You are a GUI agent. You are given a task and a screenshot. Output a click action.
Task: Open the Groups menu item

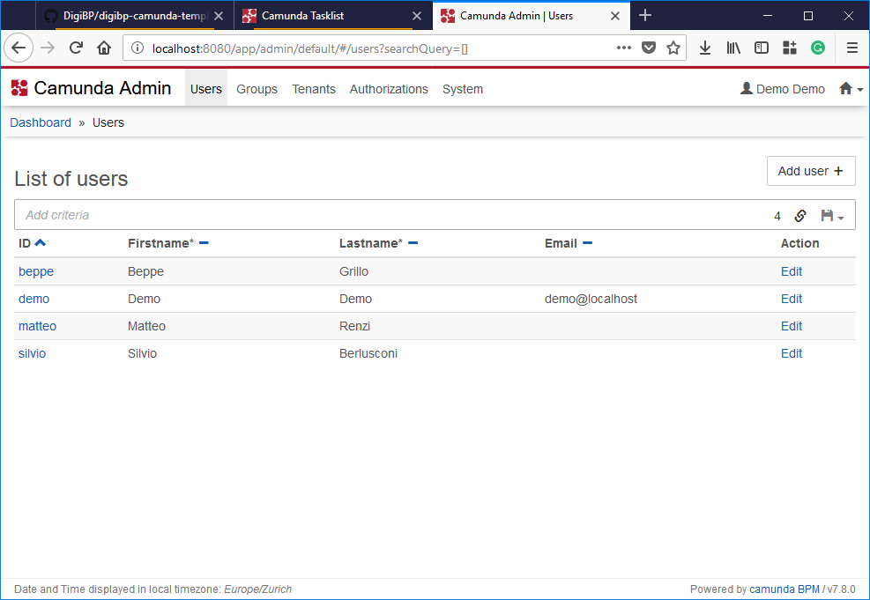(257, 89)
